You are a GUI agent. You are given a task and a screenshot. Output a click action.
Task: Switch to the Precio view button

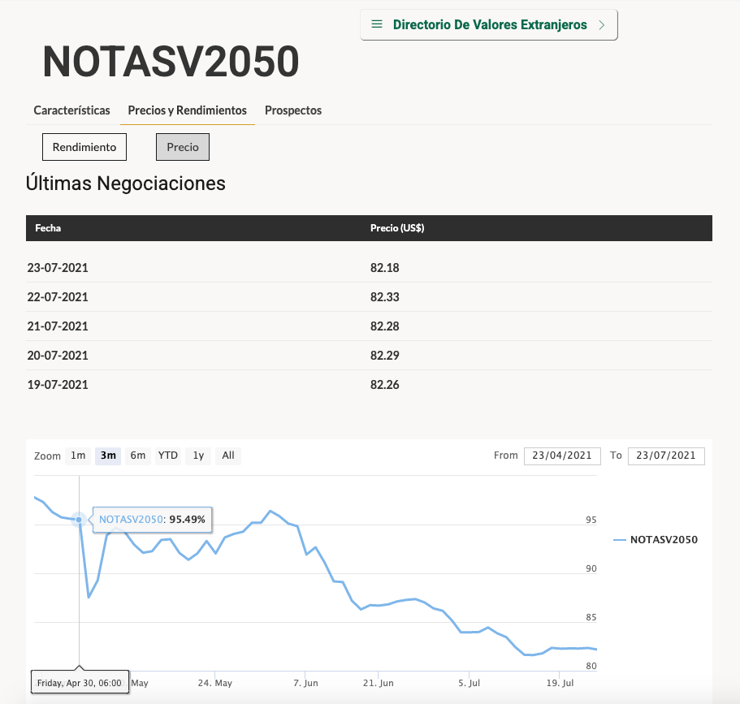click(183, 147)
